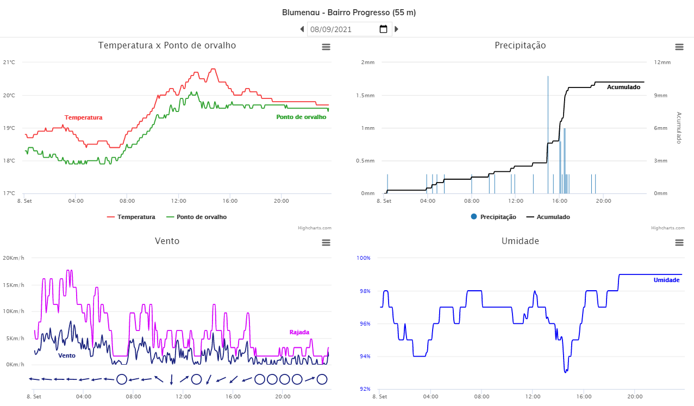Open the Vento chart hamburger menu
Image resolution: width=694 pixels, height=406 pixels.
coord(326,242)
